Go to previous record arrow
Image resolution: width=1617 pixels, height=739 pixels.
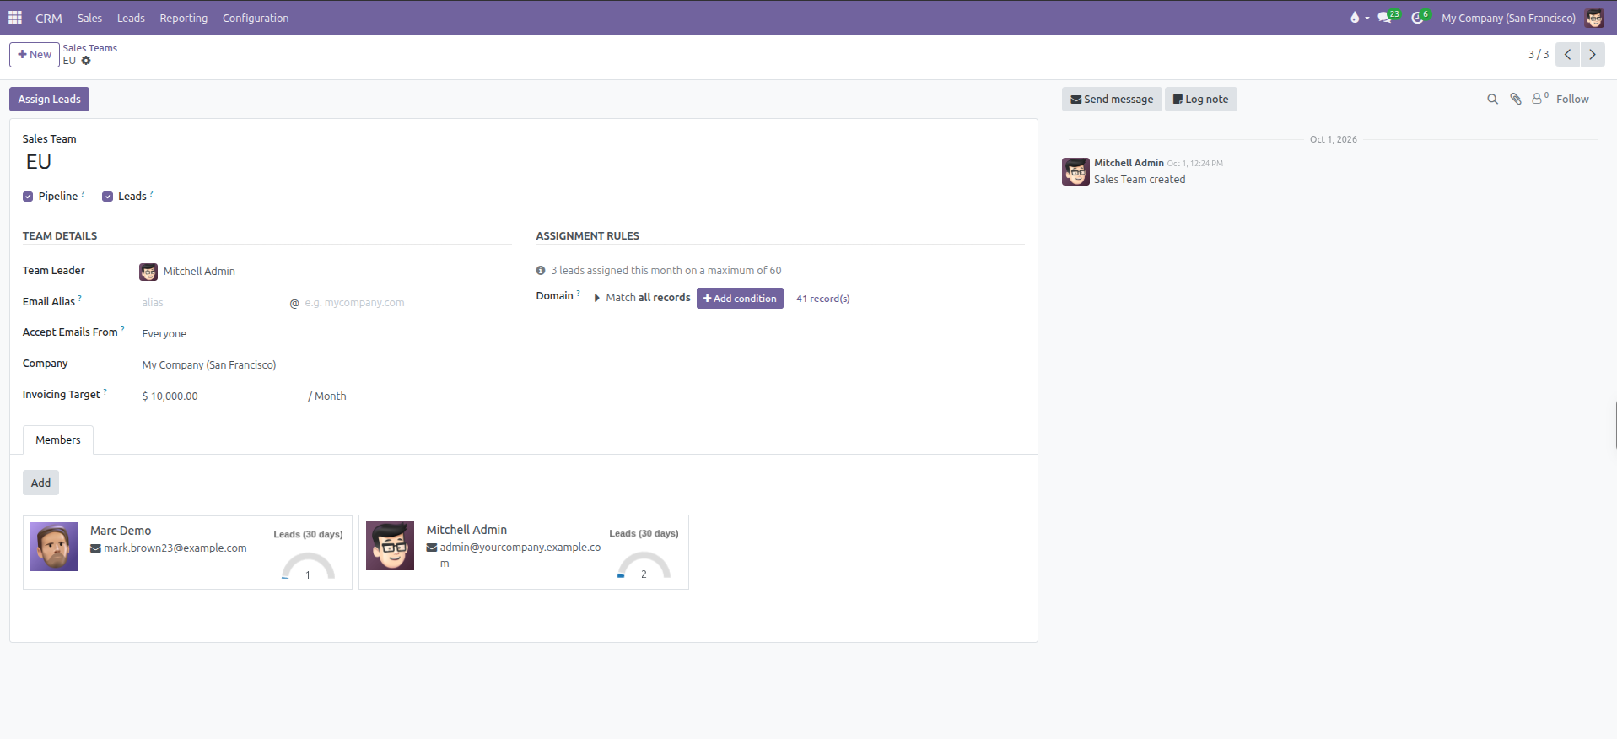[x=1567, y=54]
